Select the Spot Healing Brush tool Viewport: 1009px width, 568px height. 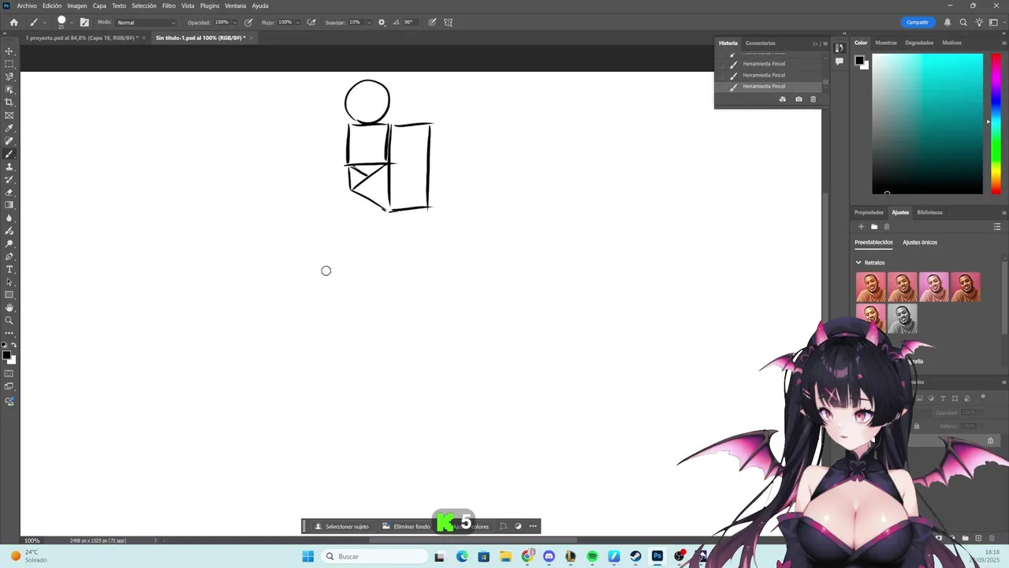(x=9, y=141)
